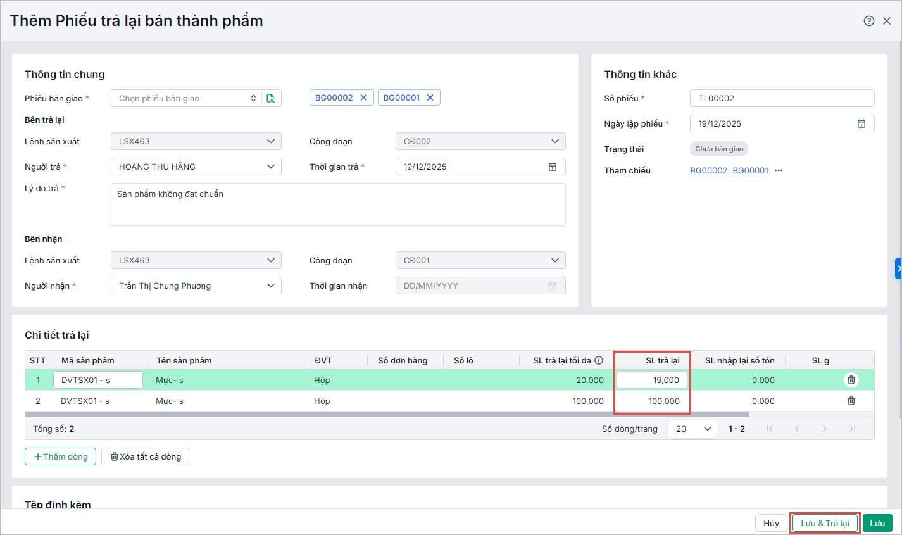Open the Số dòng/trang page-size dropdown
The height and width of the screenshot is (535, 902).
pyautogui.click(x=692, y=429)
